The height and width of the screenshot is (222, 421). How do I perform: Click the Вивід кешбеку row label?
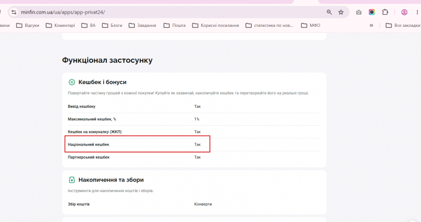click(82, 106)
